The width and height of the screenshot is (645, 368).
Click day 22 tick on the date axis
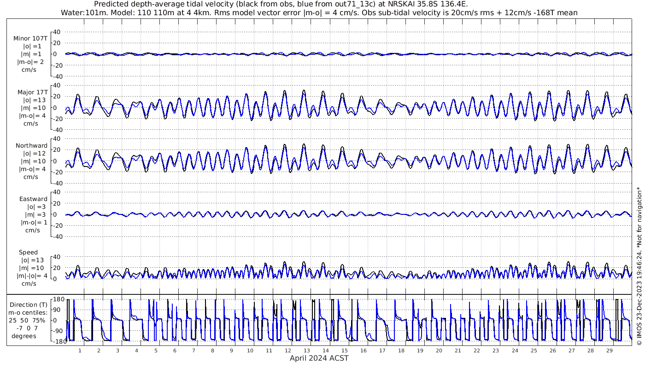(x=477, y=350)
